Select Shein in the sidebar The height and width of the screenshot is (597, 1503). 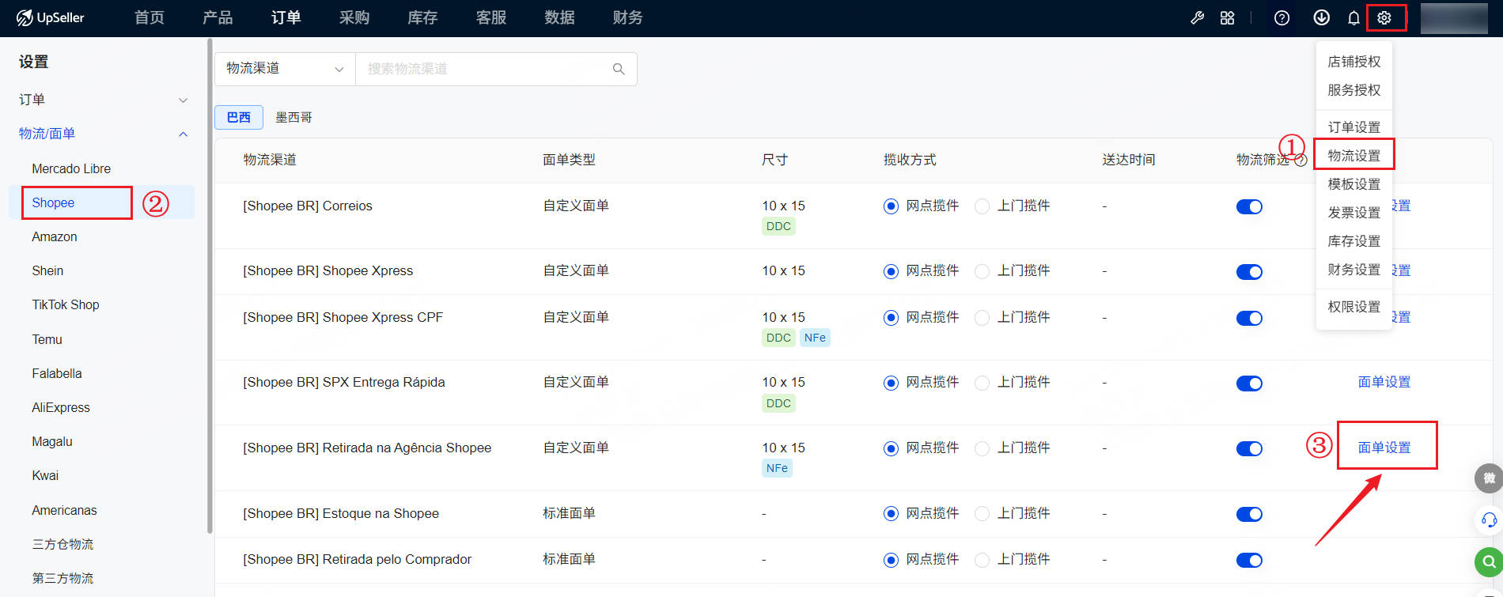(47, 270)
